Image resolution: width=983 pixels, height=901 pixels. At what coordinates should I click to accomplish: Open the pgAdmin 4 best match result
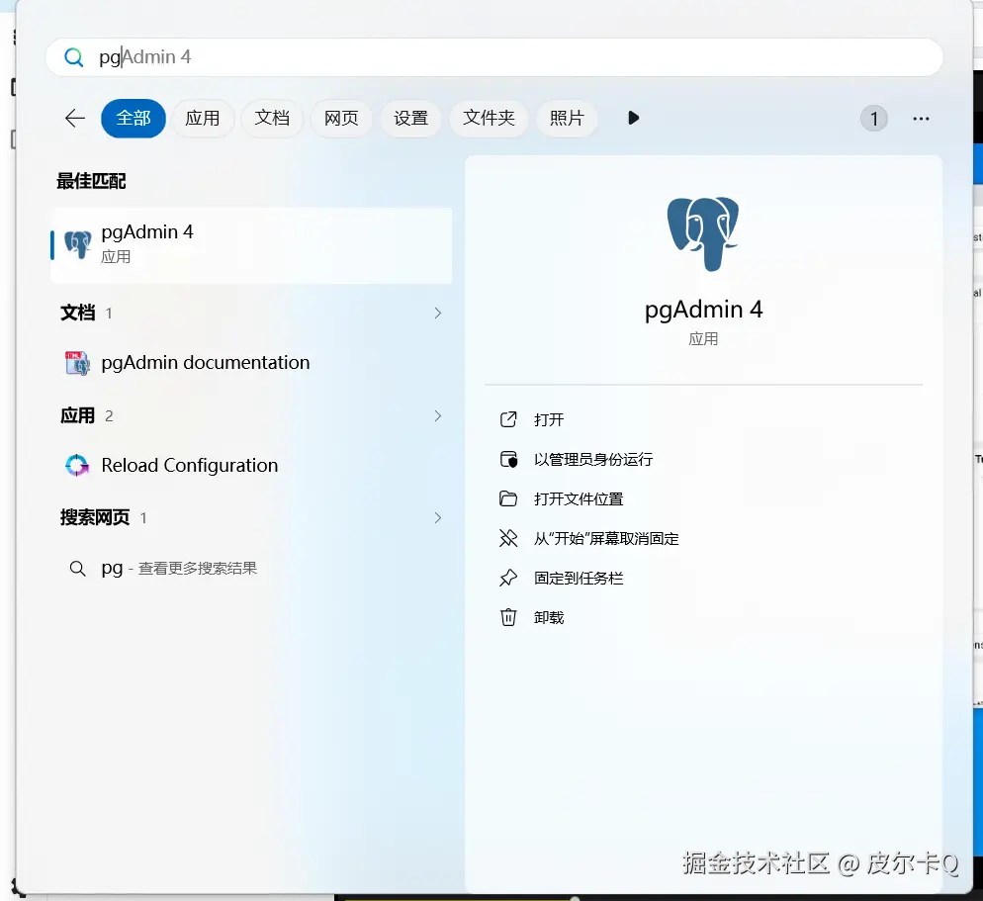tap(251, 245)
